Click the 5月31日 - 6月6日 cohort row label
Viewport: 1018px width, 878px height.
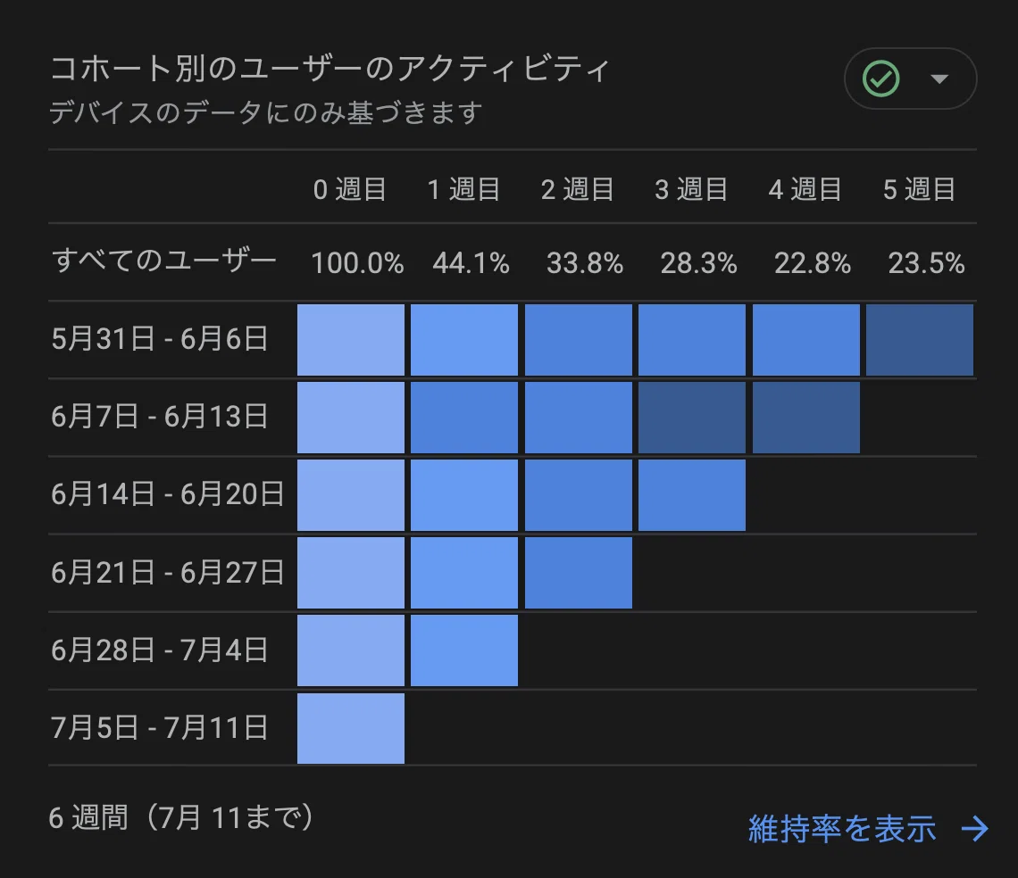(160, 339)
